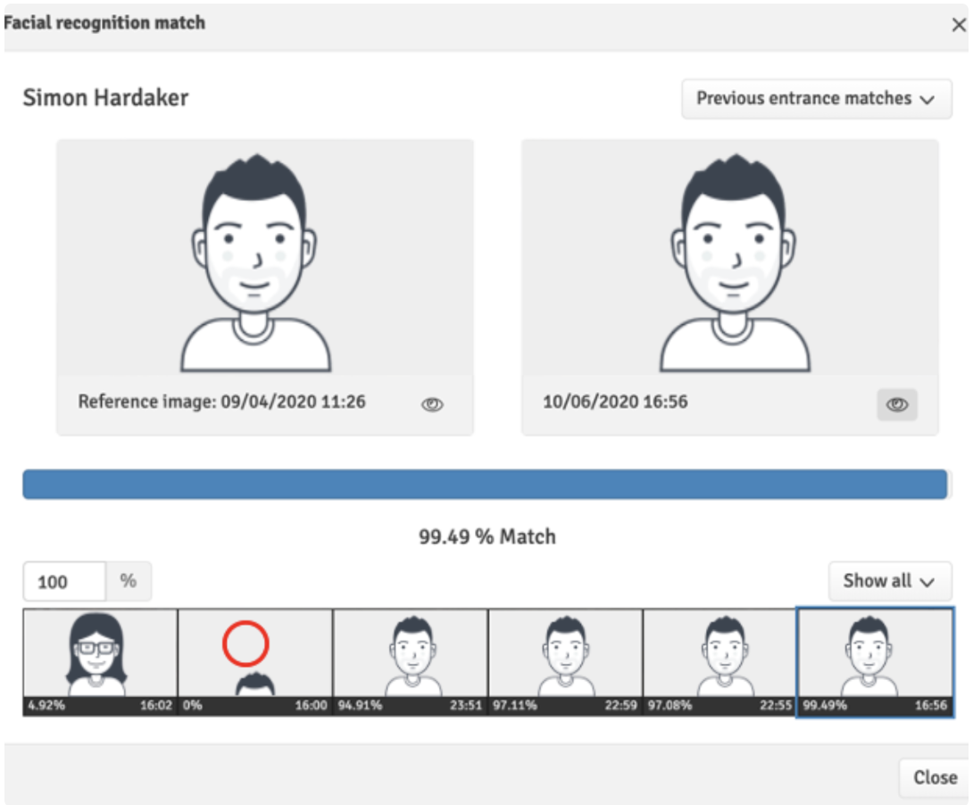Image resolution: width=973 pixels, height=805 pixels.
Task: Select the 99.49% match thumbnail at 16:56
Action: [x=875, y=662]
